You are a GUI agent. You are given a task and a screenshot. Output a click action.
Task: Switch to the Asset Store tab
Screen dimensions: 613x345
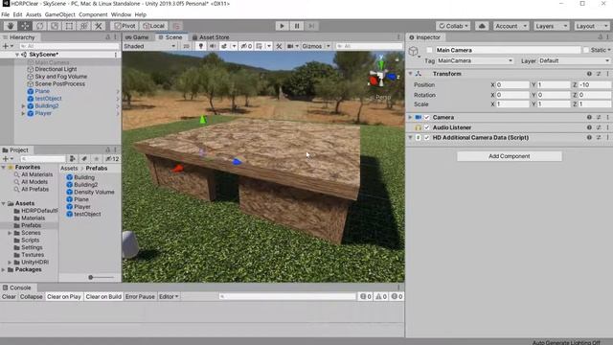click(211, 37)
